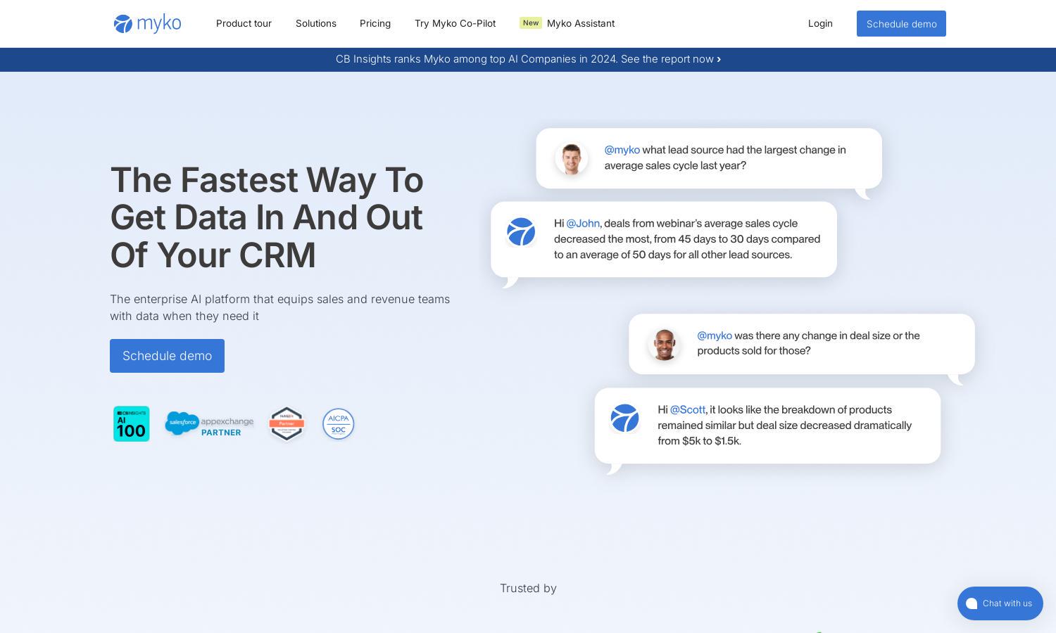Image resolution: width=1056 pixels, height=633 pixels.
Task: Go to the Pricing page
Action: [375, 23]
